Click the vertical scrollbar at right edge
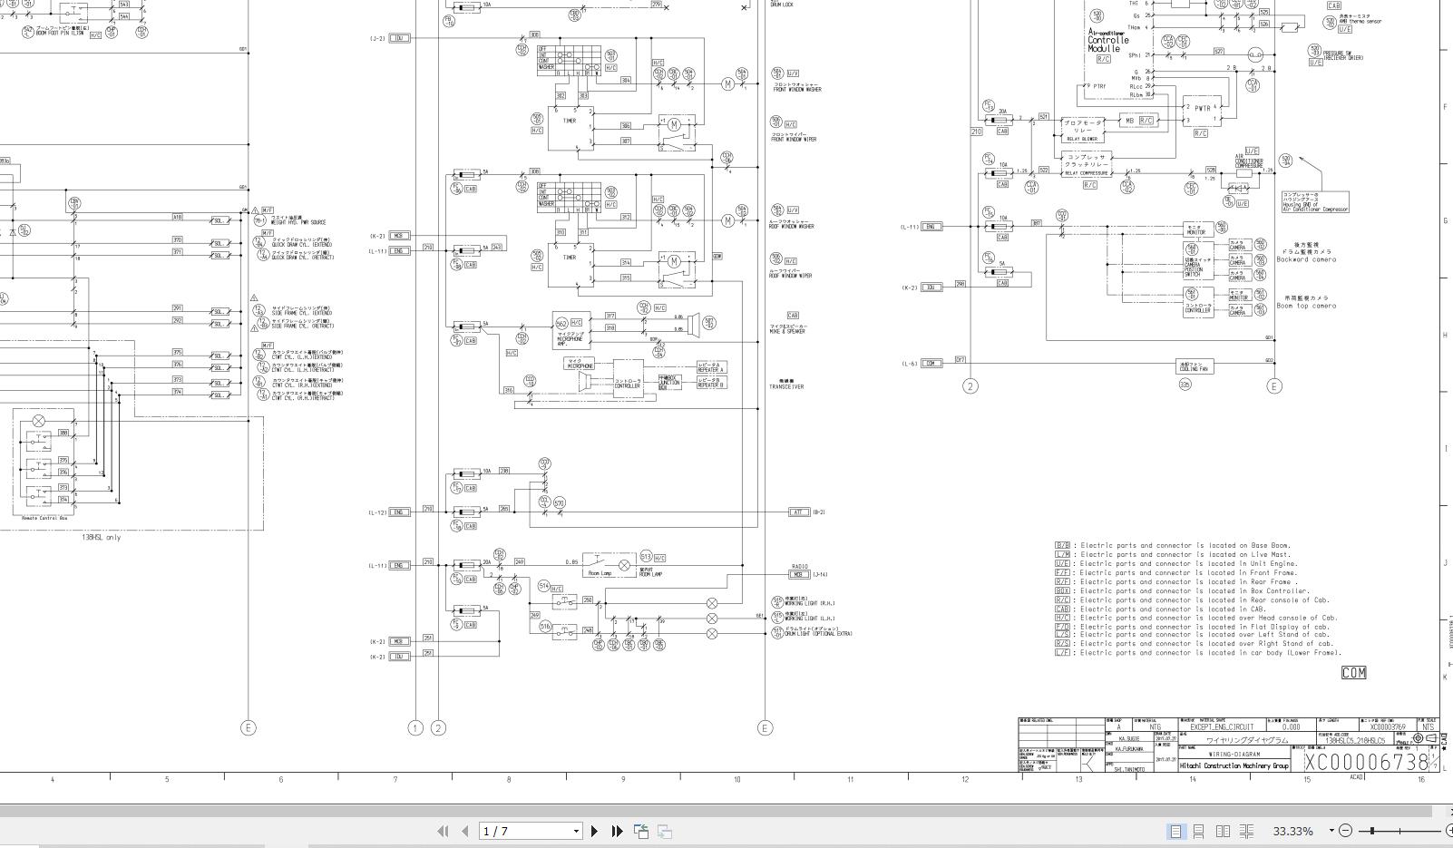Image resolution: width=1453 pixels, height=848 pixels. click(x=1448, y=408)
